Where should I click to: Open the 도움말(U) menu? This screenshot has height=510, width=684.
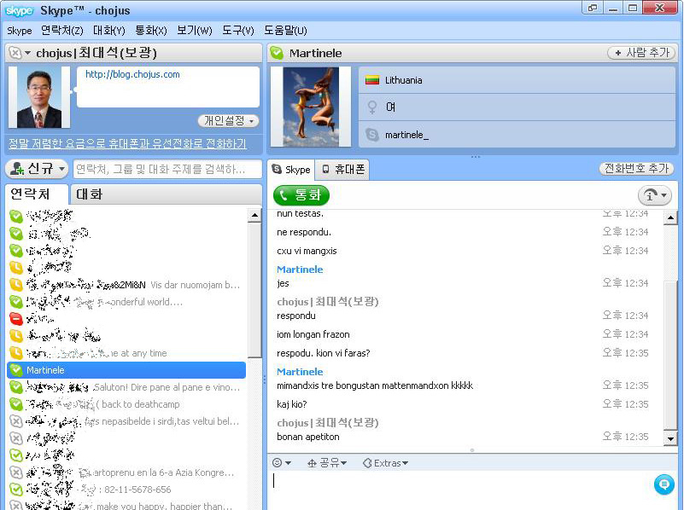pos(286,31)
